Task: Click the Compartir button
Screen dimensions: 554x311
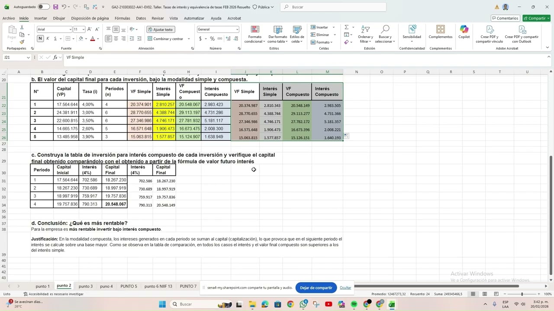Action: tap(536, 18)
